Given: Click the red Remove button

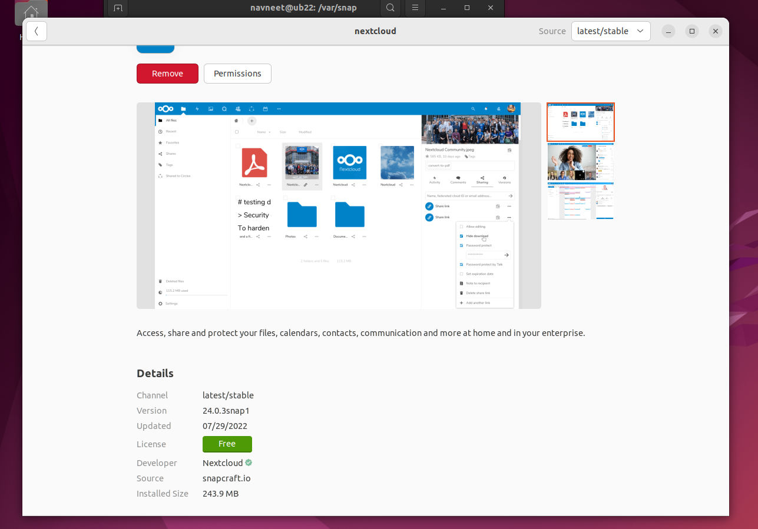Looking at the screenshot, I should point(167,73).
